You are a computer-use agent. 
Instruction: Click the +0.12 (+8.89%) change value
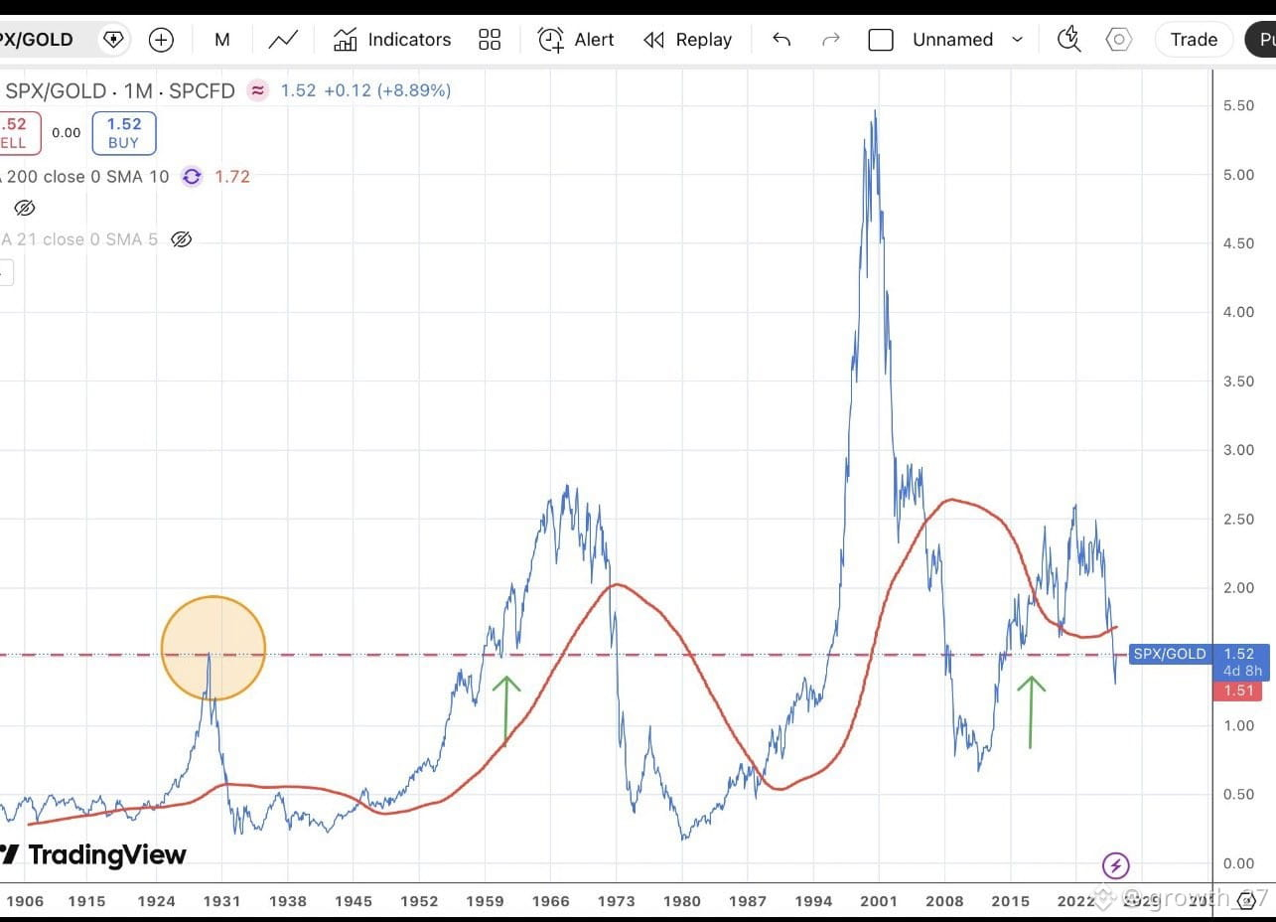pos(386,90)
